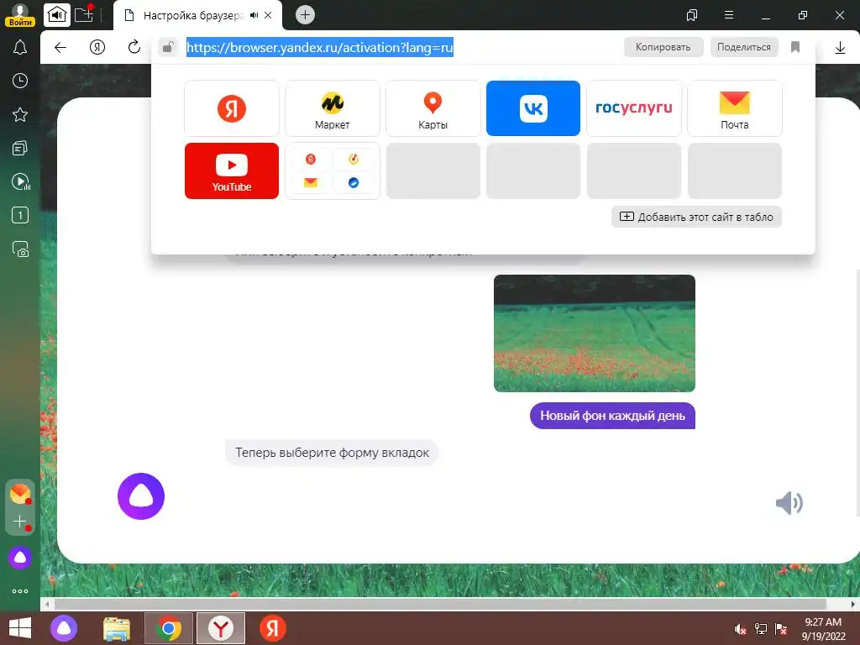860x645 pixels.
Task: Click the home speaker icon in tab bar
Action: point(56,15)
